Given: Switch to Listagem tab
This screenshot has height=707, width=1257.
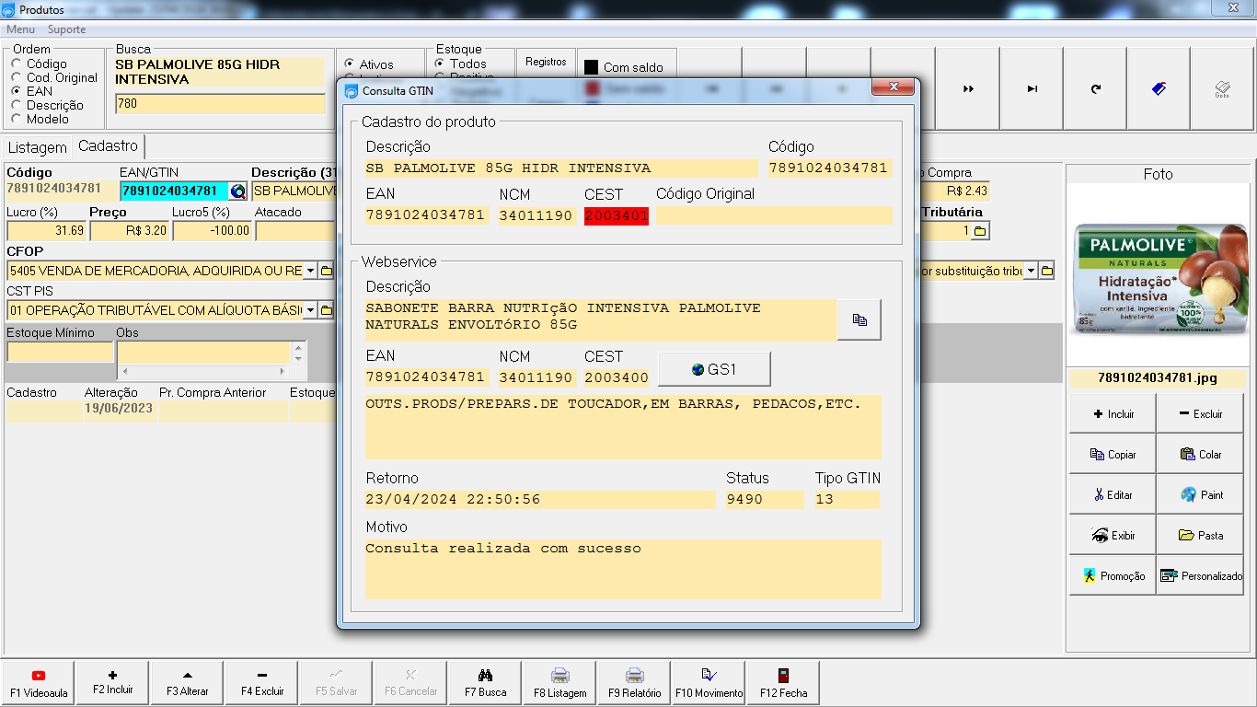Looking at the screenshot, I should [38, 147].
